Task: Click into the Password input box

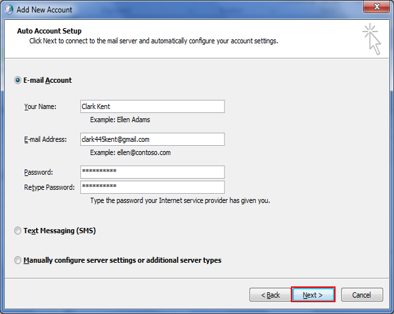Action: pos(151,172)
